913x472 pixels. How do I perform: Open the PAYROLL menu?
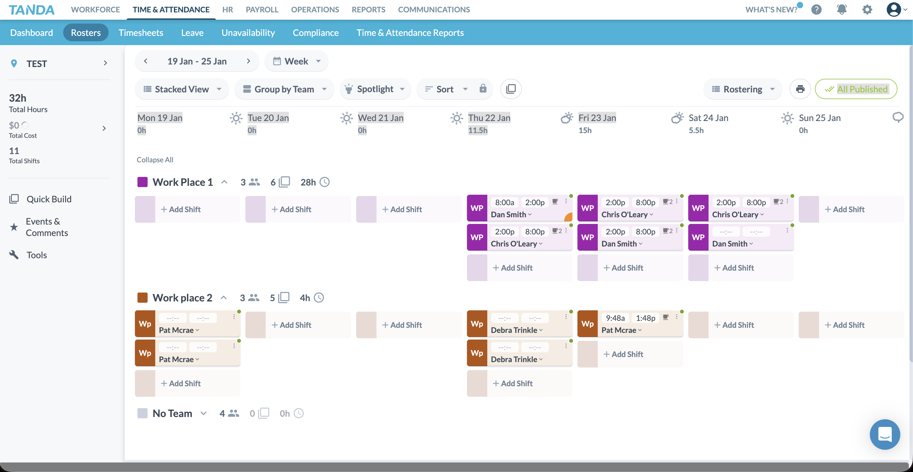[x=262, y=10]
